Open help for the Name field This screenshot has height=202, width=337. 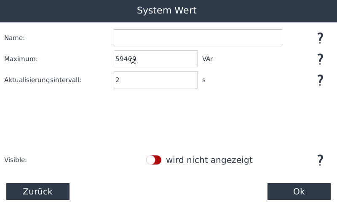[320, 38]
